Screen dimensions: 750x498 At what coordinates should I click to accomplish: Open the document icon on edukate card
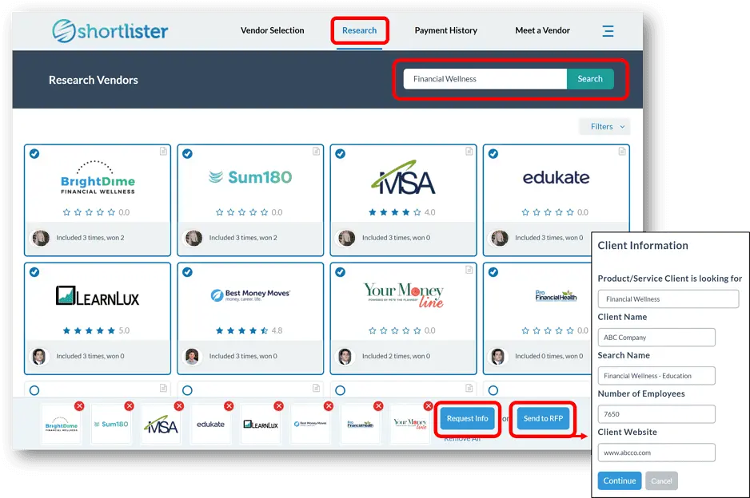[x=622, y=152]
